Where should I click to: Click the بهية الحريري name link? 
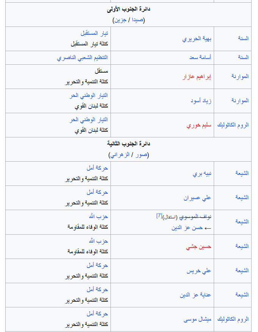pos(197,39)
